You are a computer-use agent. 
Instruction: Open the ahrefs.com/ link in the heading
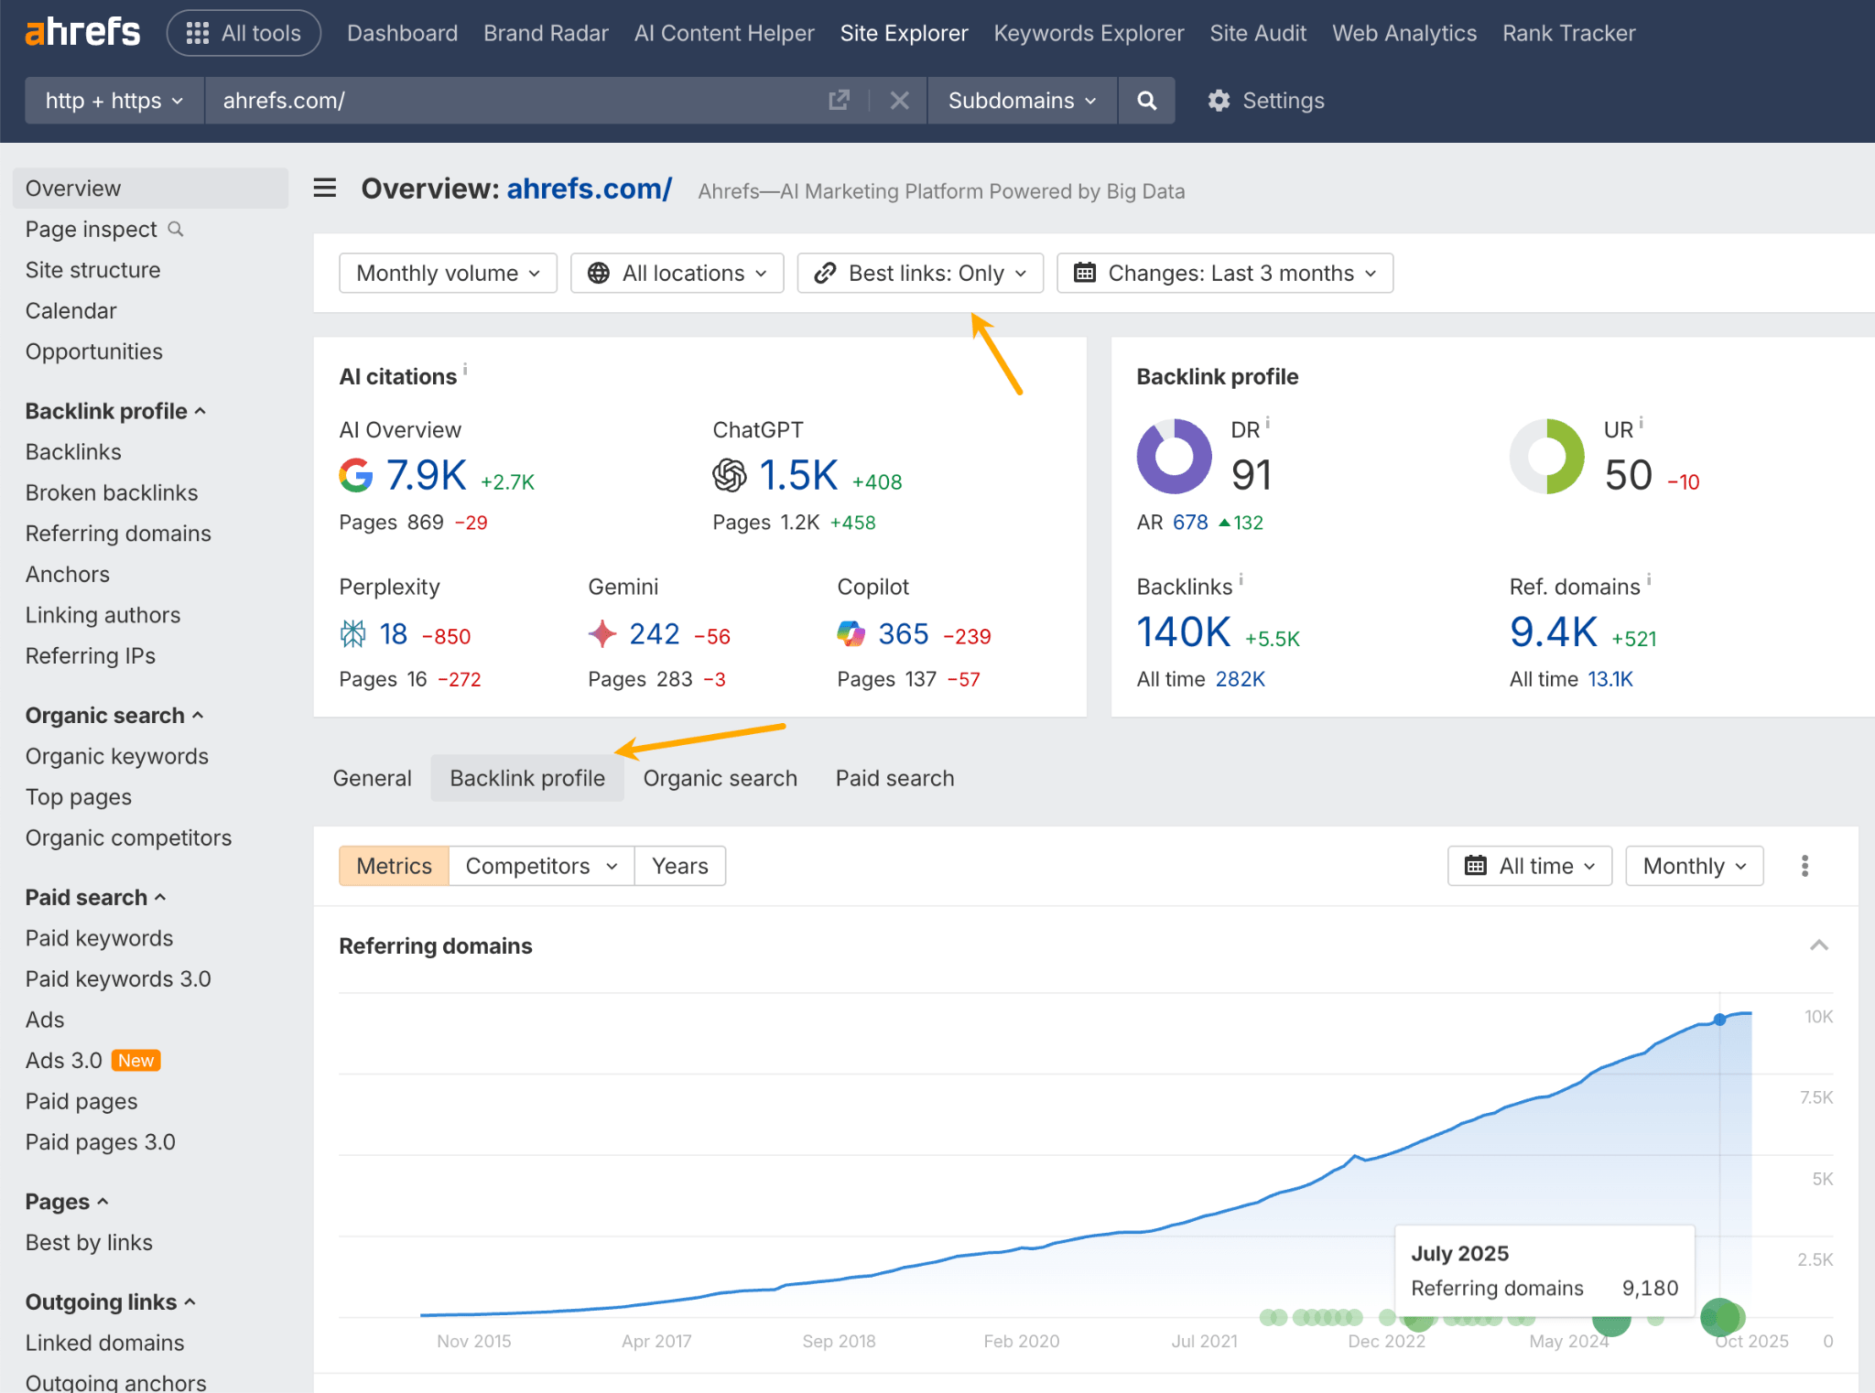(589, 189)
